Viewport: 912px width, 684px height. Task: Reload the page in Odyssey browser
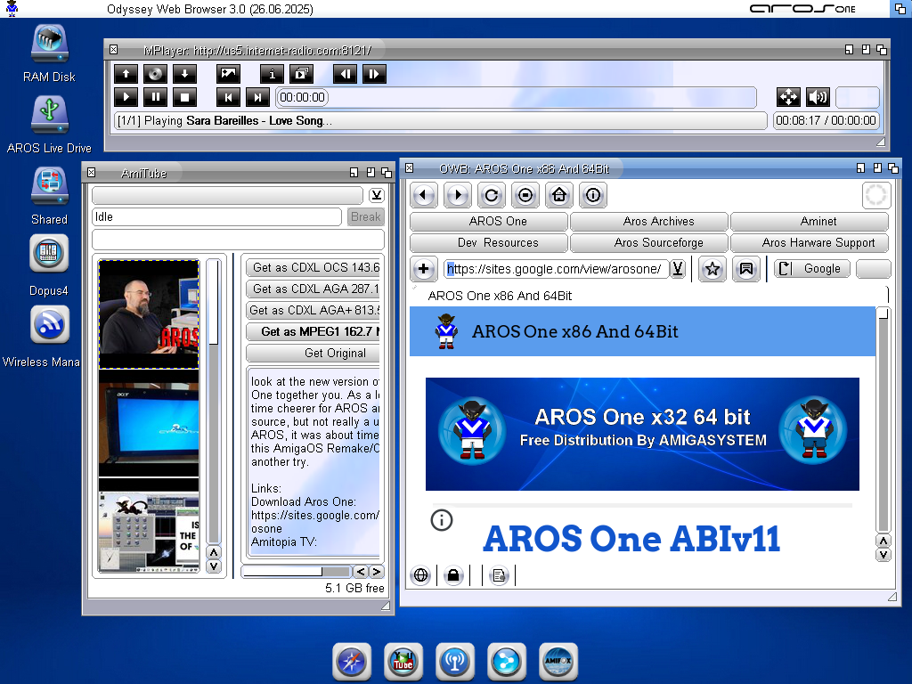[491, 194]
